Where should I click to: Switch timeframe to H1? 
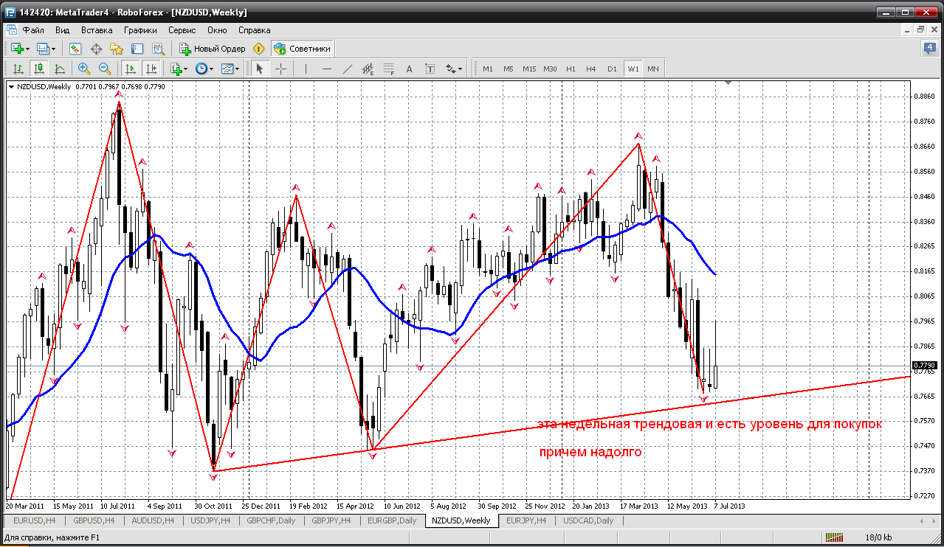[x=571, y=69]
